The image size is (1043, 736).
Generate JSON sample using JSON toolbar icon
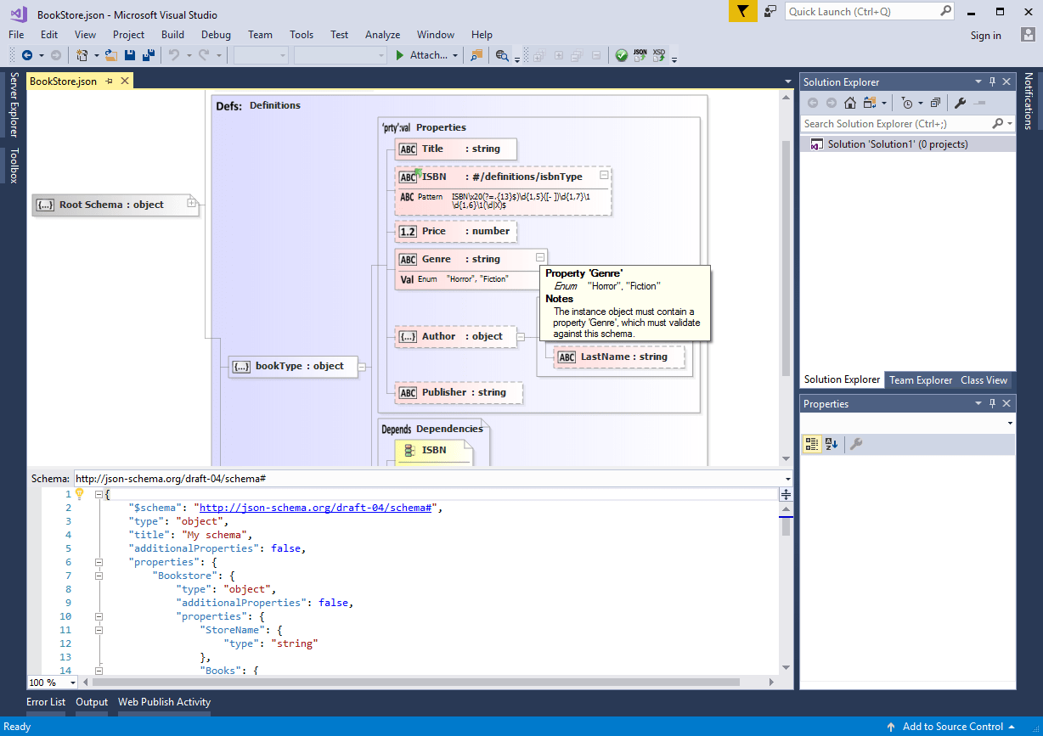[640, 55]
